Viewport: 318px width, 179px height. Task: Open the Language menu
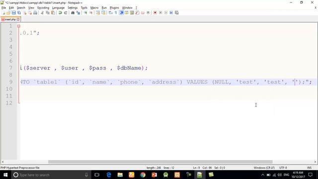tap(59, 8)
